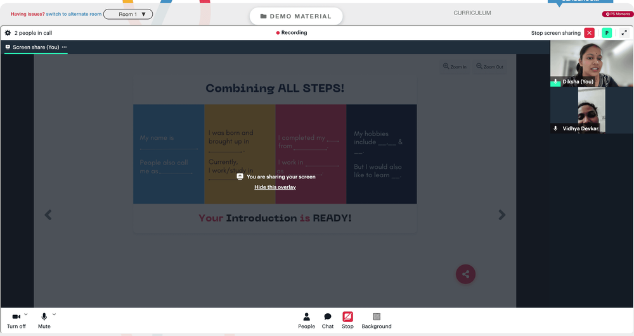634x336 pixels.
Task: Zoom In on the slide
Action: tap(455, 66)
